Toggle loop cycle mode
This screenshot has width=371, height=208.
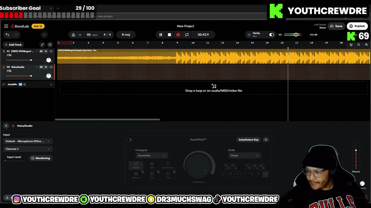coord(187,35)
